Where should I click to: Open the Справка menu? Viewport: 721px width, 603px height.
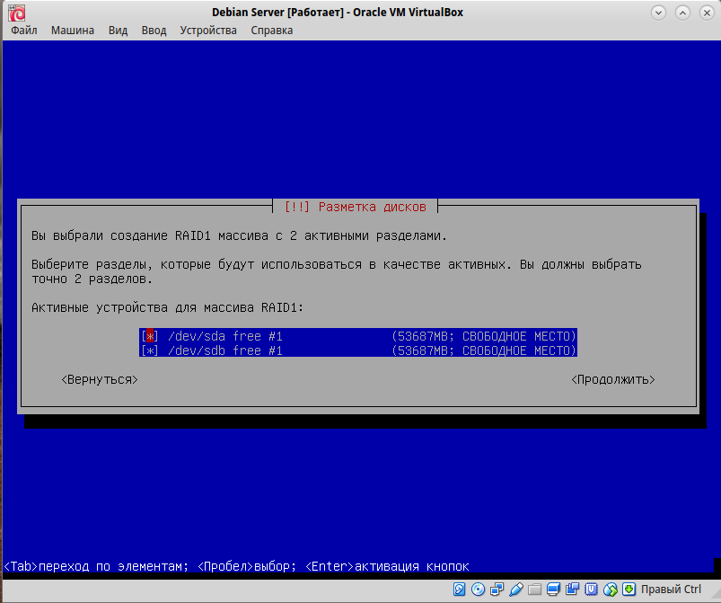click(272, 31)
